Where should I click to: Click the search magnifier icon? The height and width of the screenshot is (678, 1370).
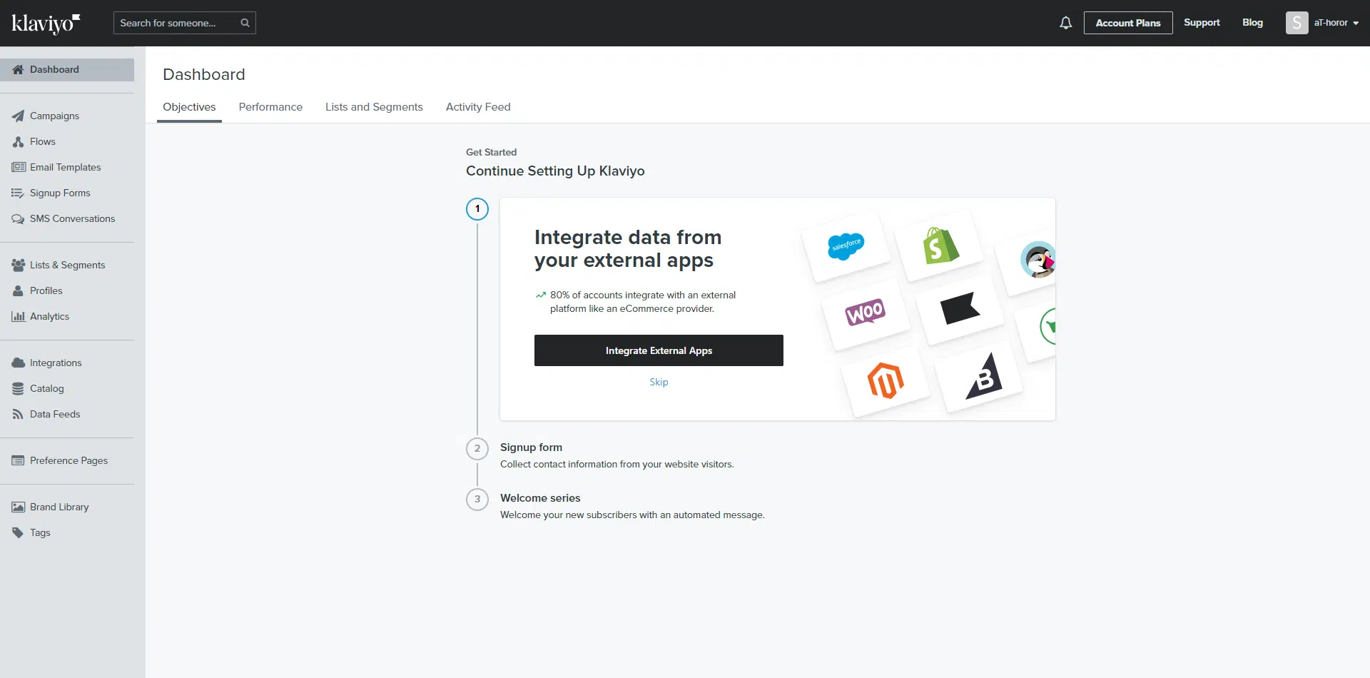pos(245,23)
